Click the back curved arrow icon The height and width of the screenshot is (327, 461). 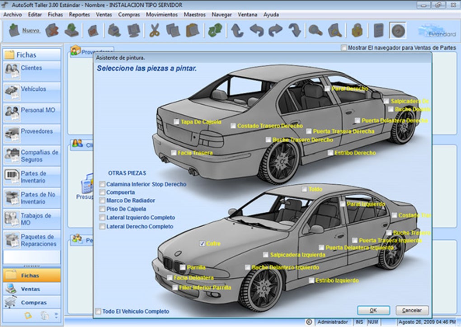257,30
